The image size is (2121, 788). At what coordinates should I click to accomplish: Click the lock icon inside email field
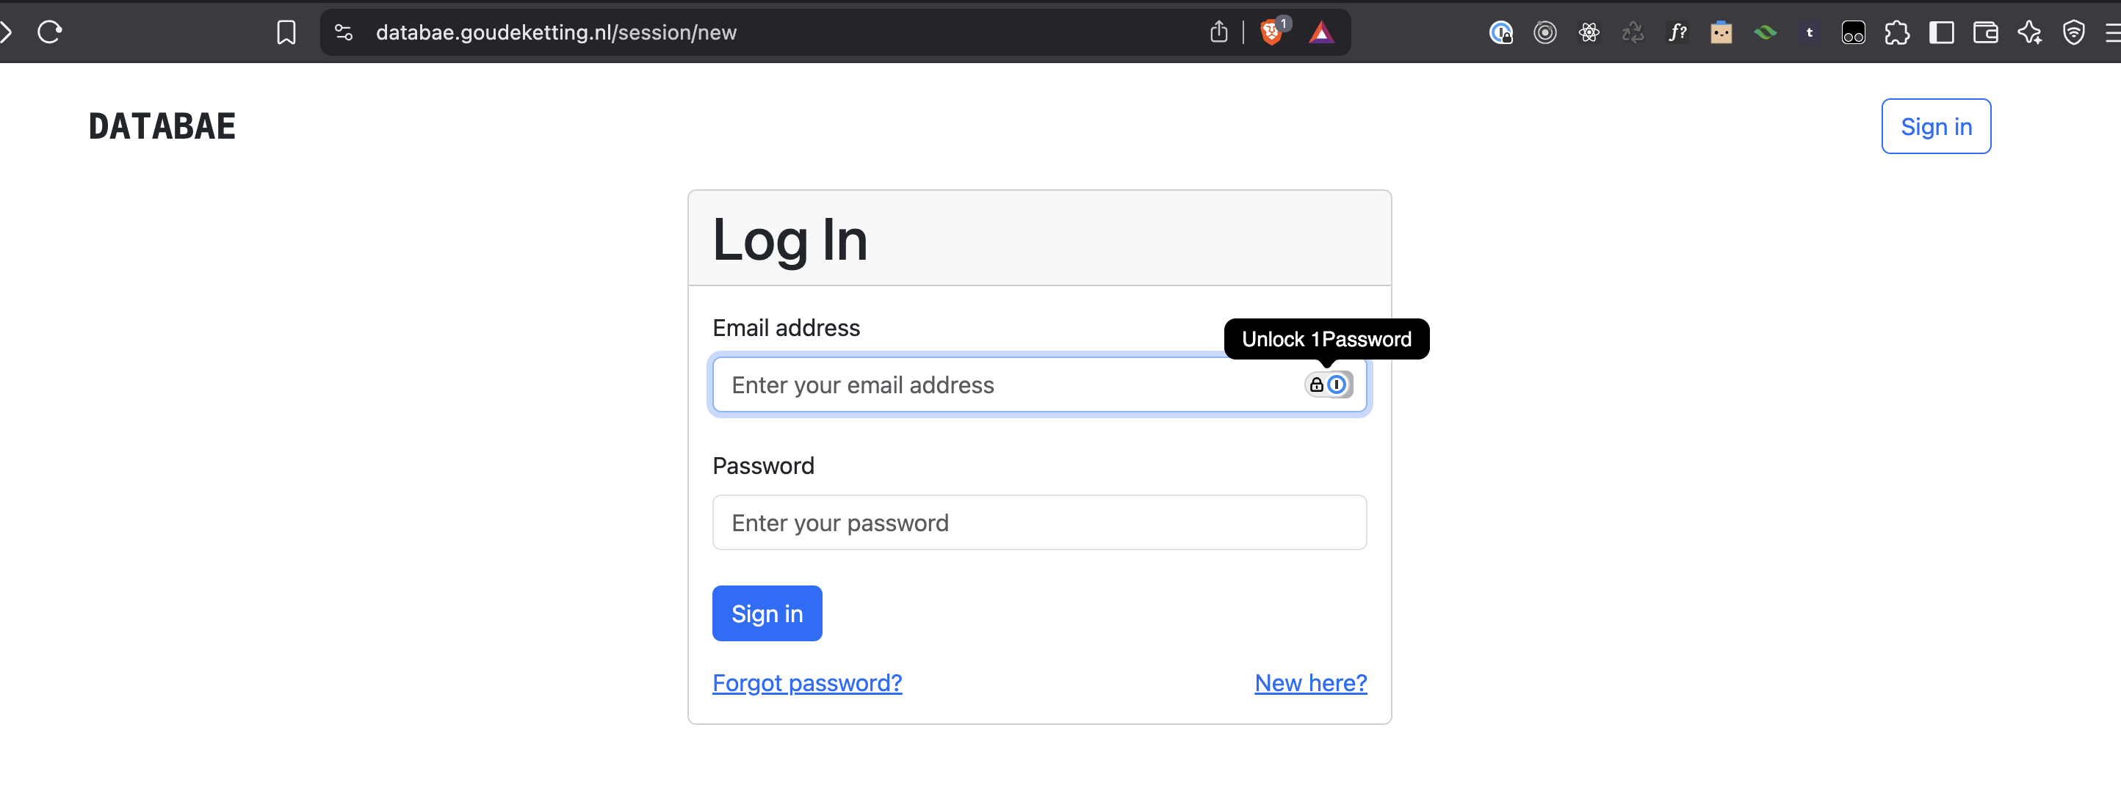tap(1317, 384)
